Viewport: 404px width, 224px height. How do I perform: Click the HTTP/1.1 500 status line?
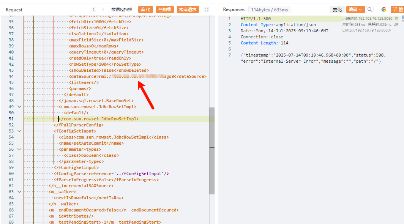click(x=256, y=19)
